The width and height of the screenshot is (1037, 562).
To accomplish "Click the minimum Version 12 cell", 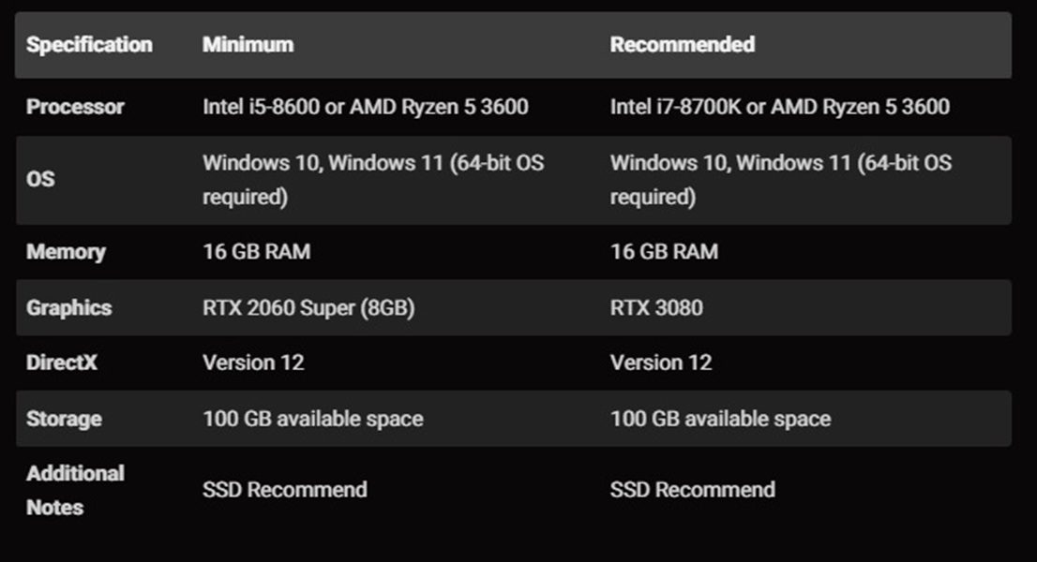I will (253, 362).
